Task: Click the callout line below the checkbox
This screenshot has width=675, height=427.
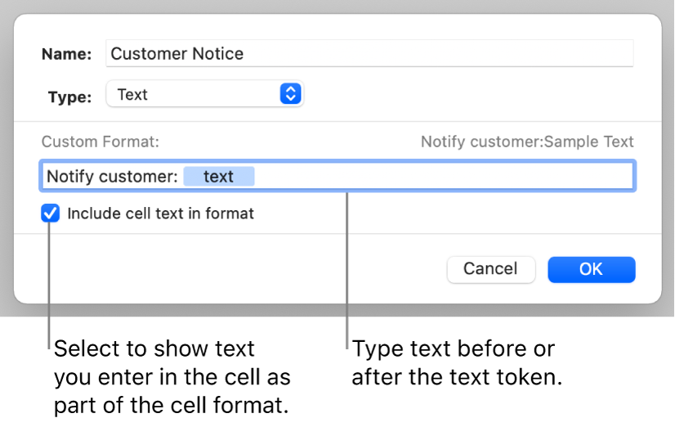Action: [50, 278]
